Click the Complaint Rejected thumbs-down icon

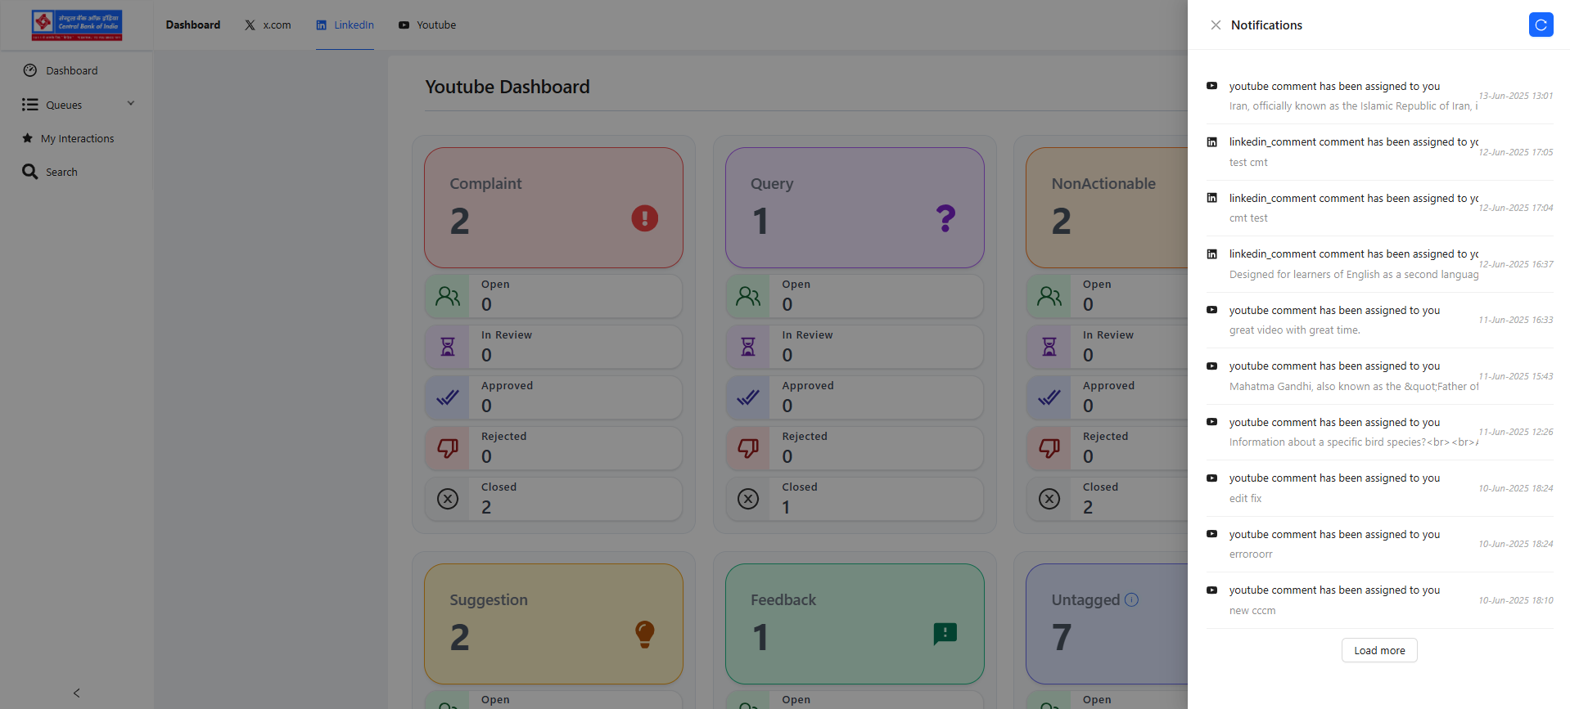(448, 448)
